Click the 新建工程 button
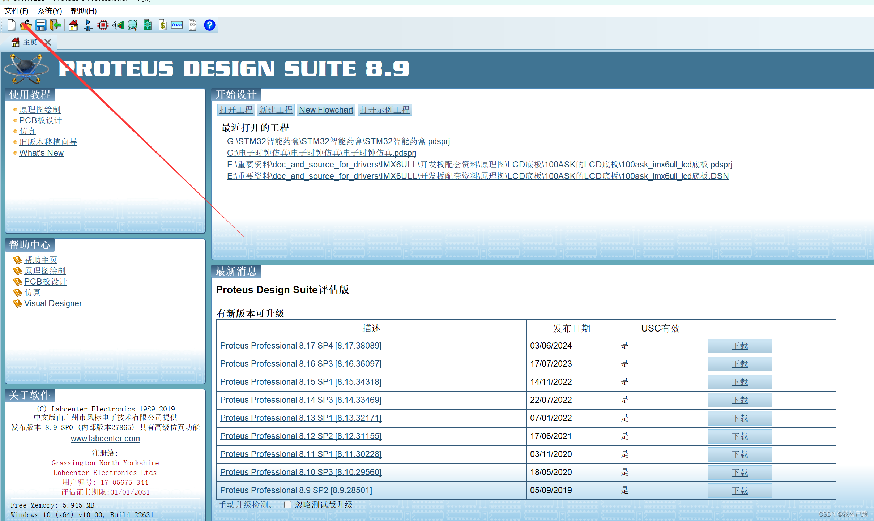The image size is (874, 521). [x=276, y=110]
